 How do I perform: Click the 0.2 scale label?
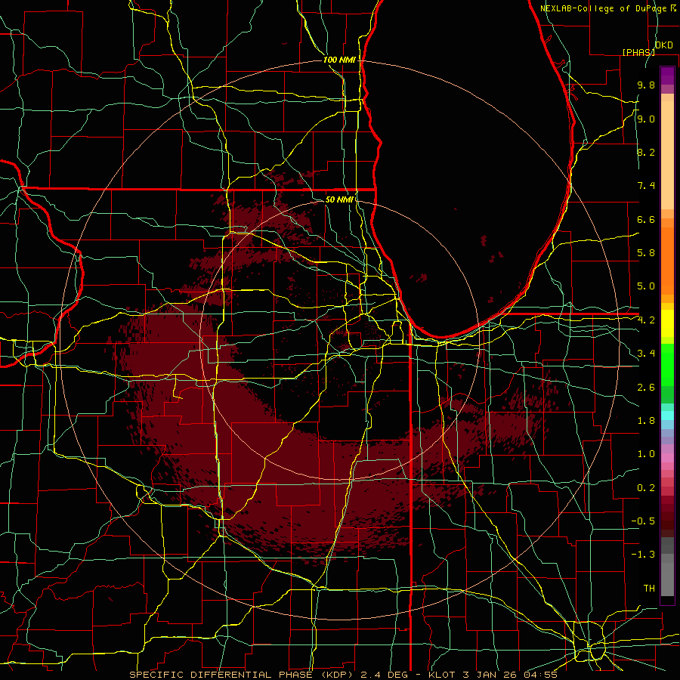646,488
